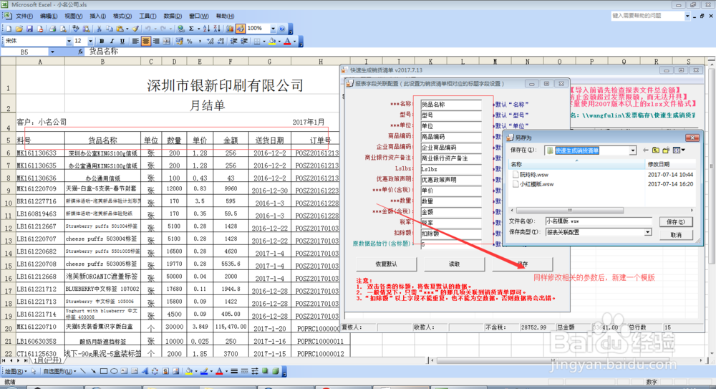This screenshot has width=716, height=389.
Task: Open the Chart Wizard icon
Action: [230, 29]
